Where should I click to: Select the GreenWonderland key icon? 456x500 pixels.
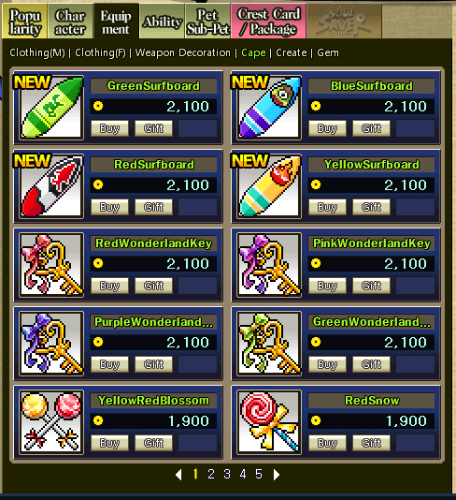(x=269, y=344)
